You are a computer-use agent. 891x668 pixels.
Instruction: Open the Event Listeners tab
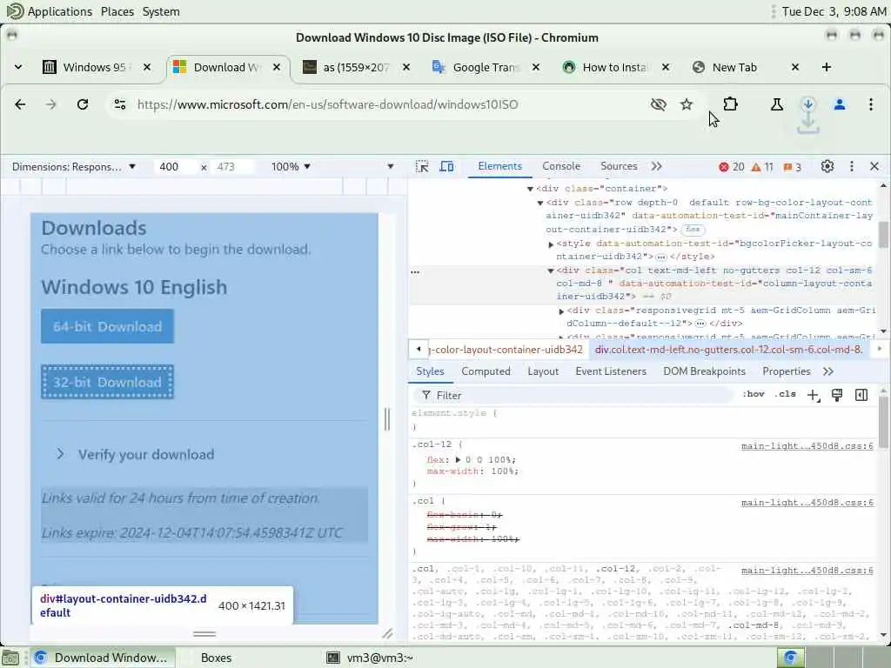point(611,371)
